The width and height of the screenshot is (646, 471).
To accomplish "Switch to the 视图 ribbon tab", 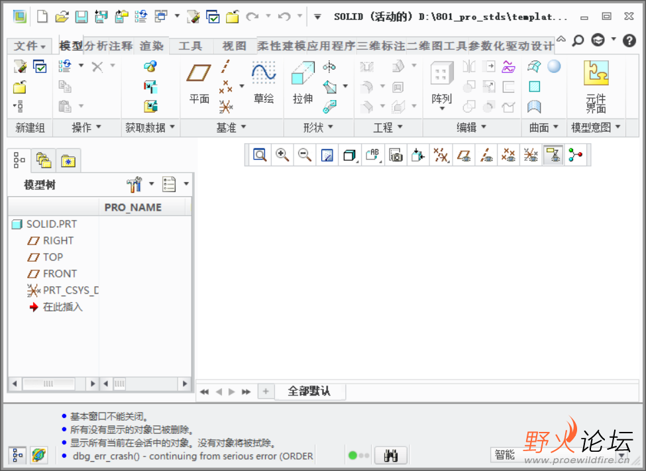I will pos(235,46).
